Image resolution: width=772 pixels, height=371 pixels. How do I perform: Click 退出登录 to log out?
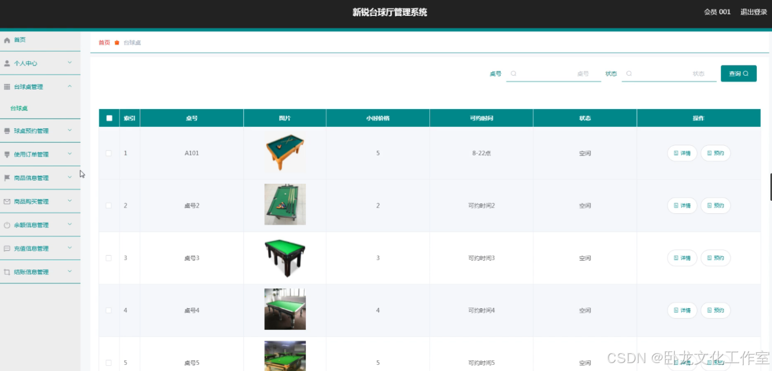(x=754, y=12)
